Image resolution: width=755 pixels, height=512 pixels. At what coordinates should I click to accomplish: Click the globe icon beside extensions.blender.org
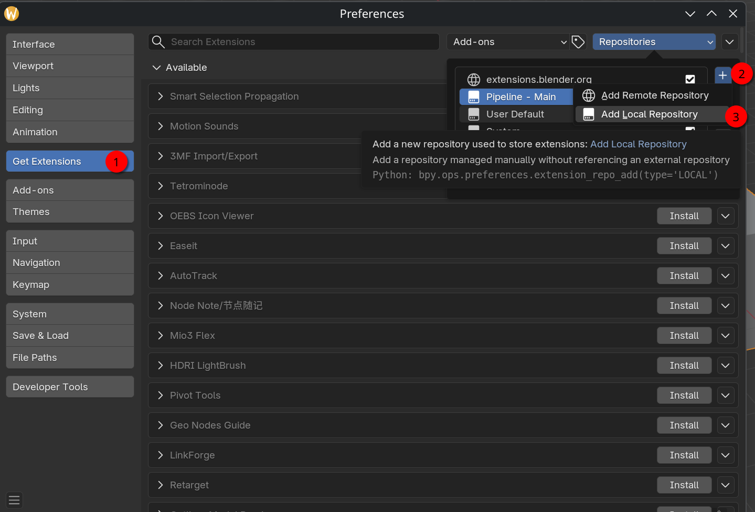(x=474, y=80)
